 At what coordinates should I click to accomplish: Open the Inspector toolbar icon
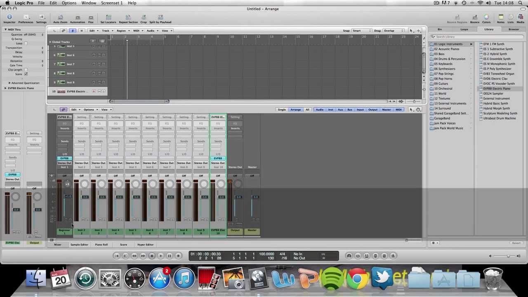tap(9, 18)
